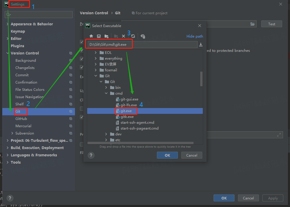Click the file tree vertical scrollbar

point(201,79)
